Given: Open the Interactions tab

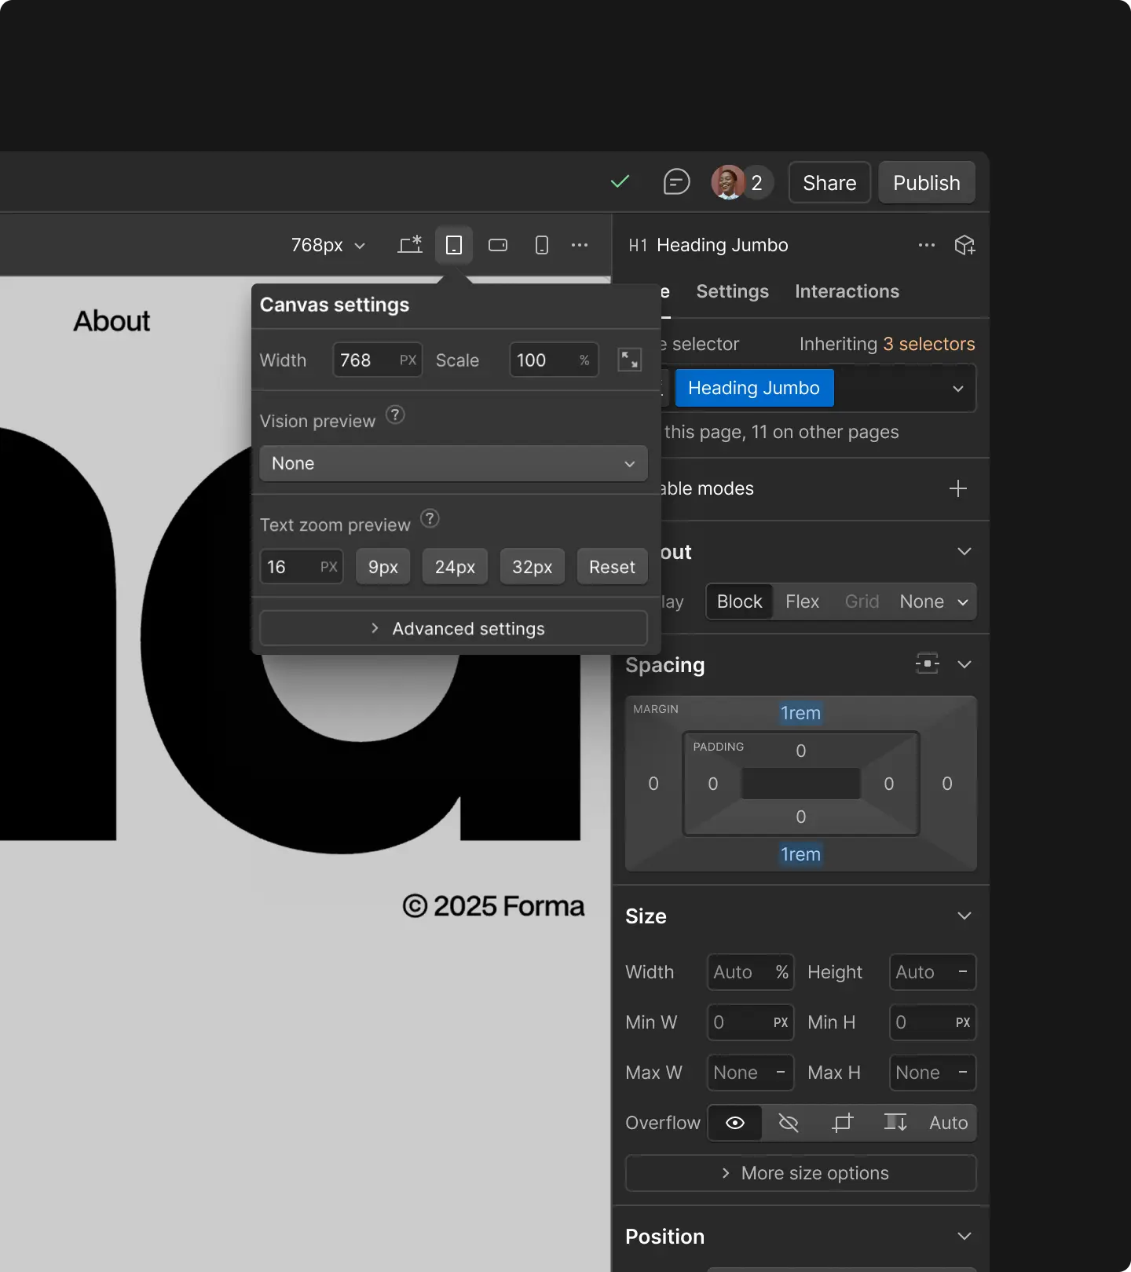Looking at the screenshot, I should click(847, 291).
